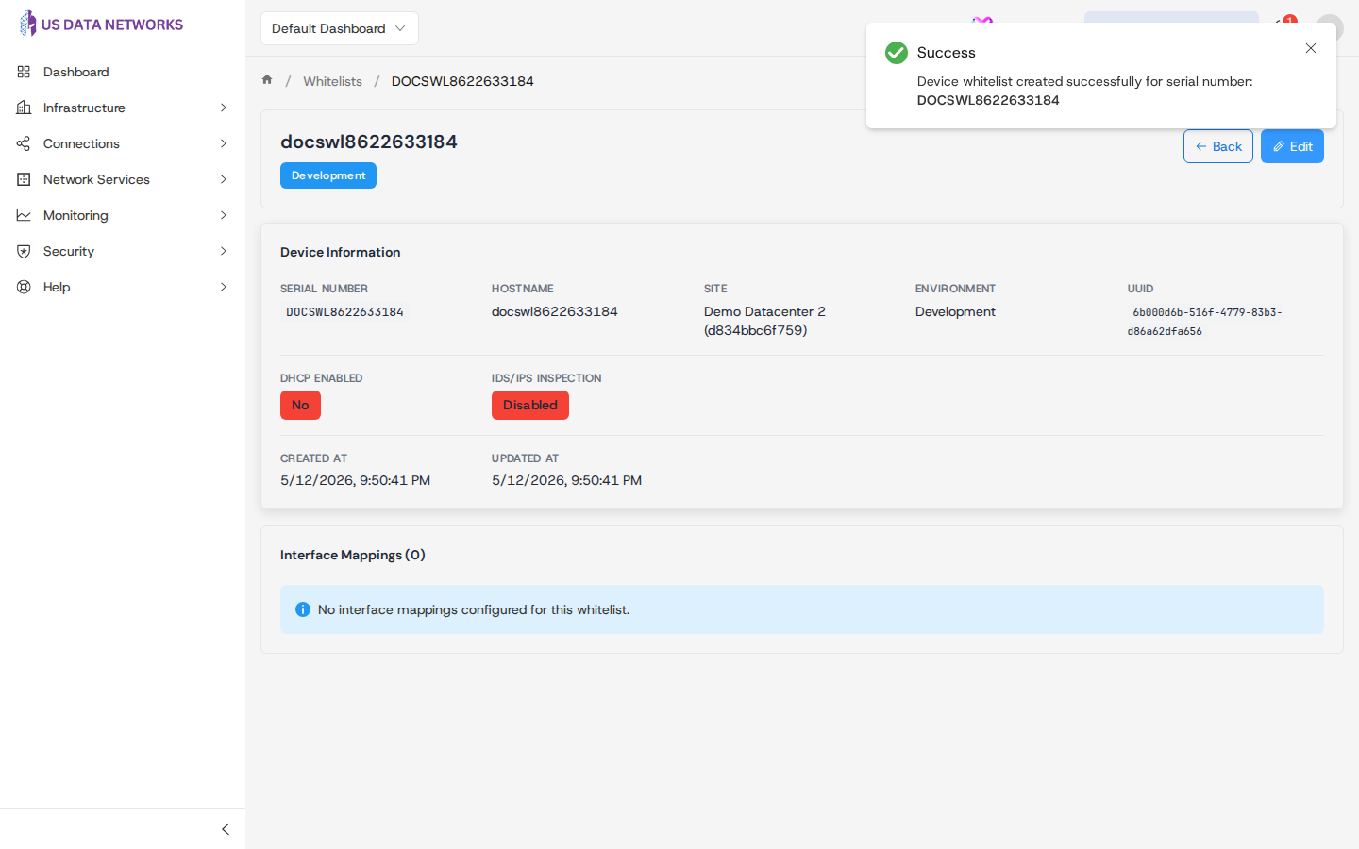Viewport: 1359px width, 849px height.
Task: Click the Network Services icon
Action: [24, 179]
